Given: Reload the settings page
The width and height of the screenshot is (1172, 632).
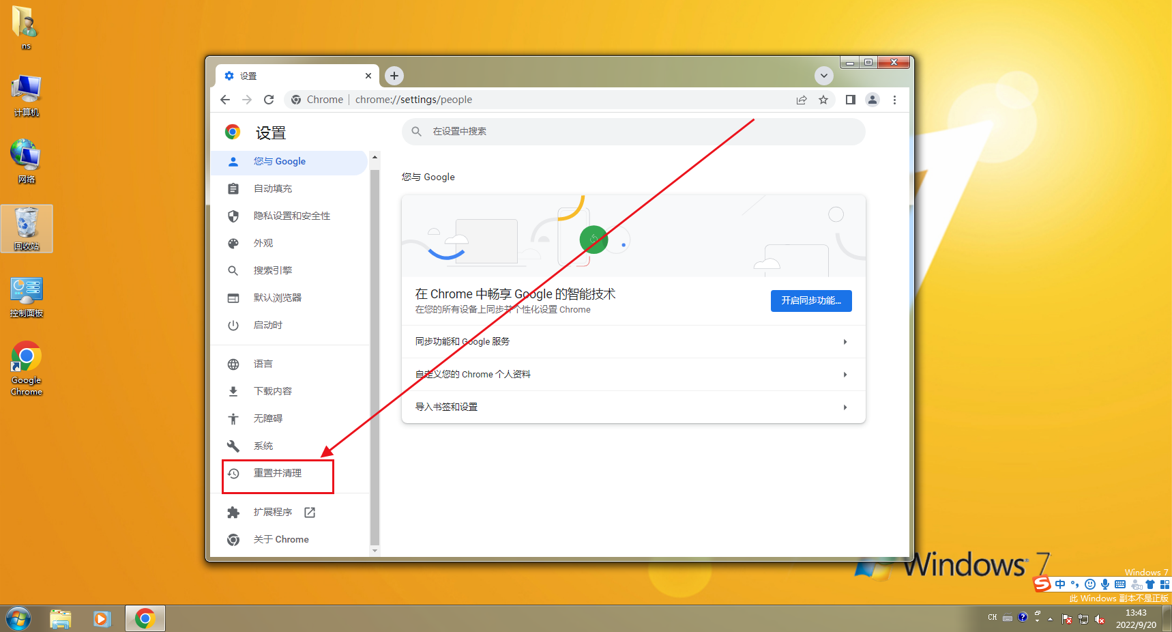Looking at the screenshot, I should tap(269, 100).
